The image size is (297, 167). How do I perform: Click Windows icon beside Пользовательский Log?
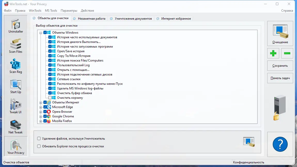click(54, 65)
